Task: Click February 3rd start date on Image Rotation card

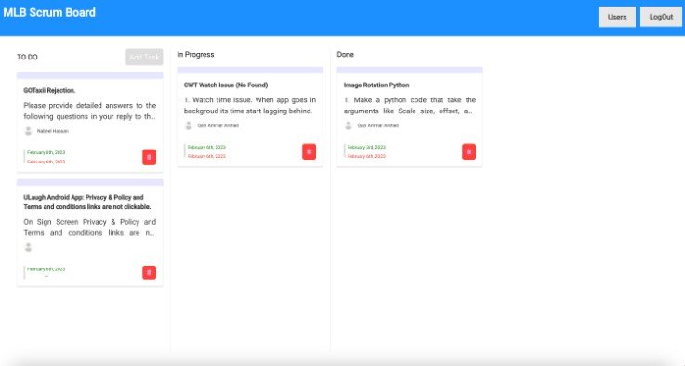Action: [366, 147]
